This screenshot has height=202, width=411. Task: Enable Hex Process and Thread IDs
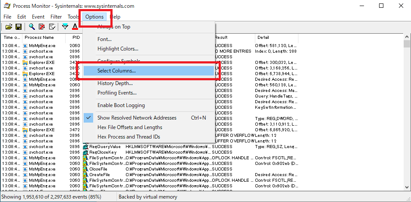[x=149, y=137]
